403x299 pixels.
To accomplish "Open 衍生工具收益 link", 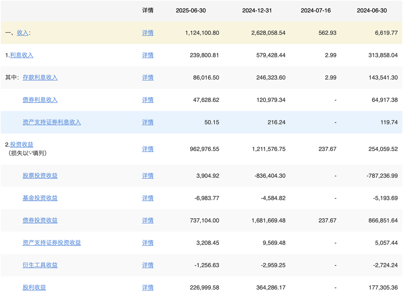I will [40, 265].
